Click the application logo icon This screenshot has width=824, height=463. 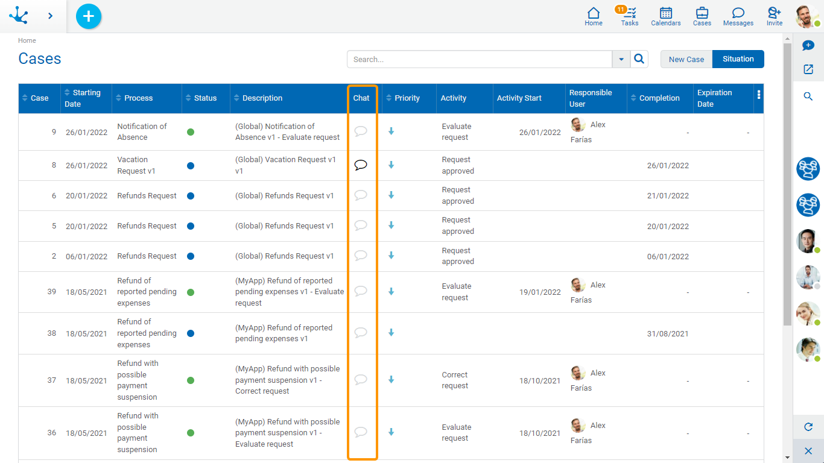pos(19,15)
